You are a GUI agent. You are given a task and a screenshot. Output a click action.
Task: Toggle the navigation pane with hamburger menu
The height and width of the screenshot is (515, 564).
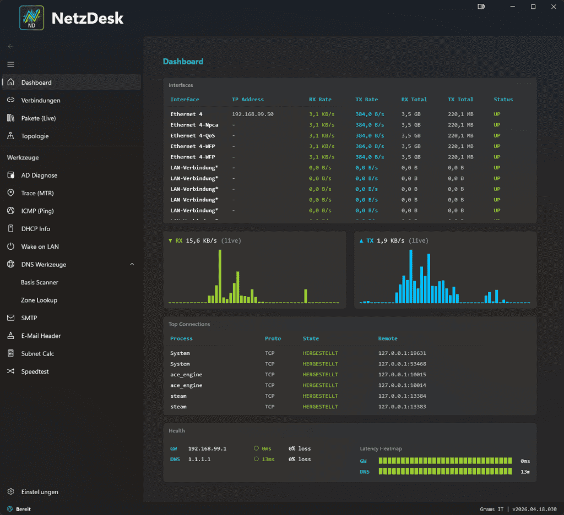click(10, 64)
